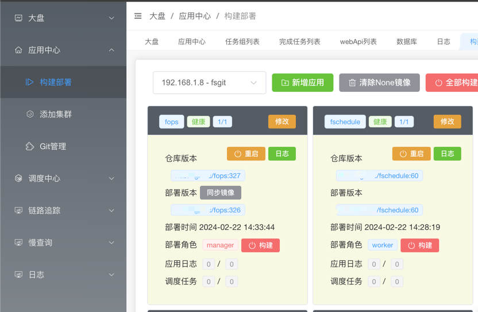Click the fops name tag
This screenshot has height=312, width=478.
[172, 122]
